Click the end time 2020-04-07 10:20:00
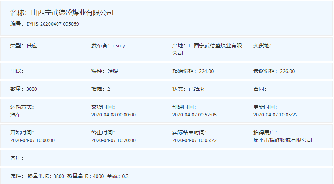Viewport: 334px width, 184px height. (113, 140)
